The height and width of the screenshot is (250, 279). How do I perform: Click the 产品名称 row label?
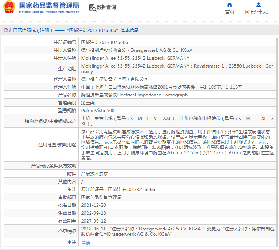pyautogui.click(x=67, y=95)
